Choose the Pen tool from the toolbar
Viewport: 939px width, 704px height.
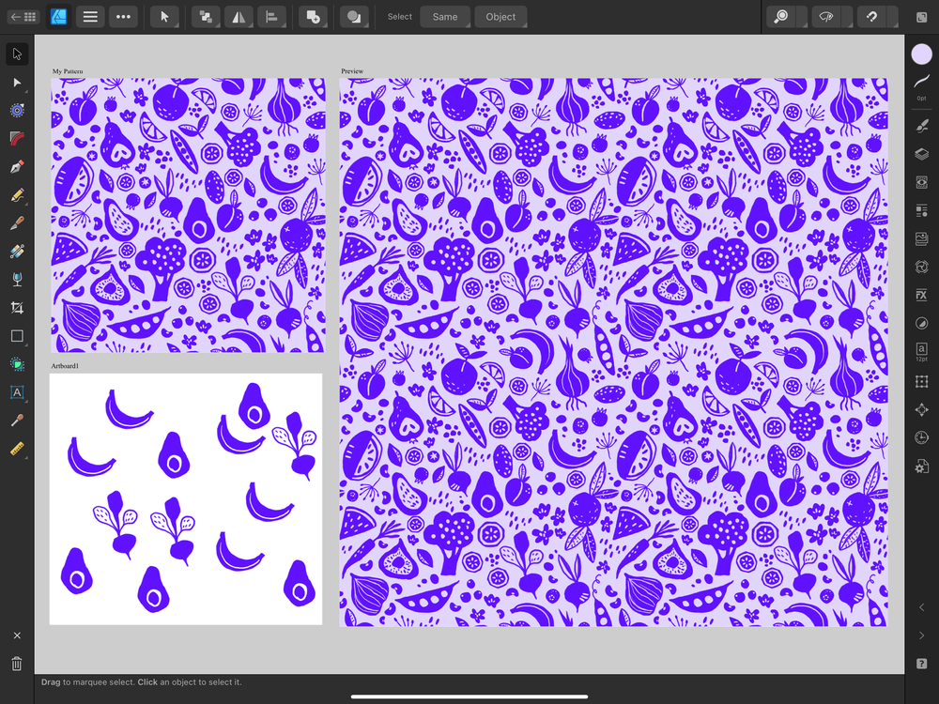[x=16, y=167]
